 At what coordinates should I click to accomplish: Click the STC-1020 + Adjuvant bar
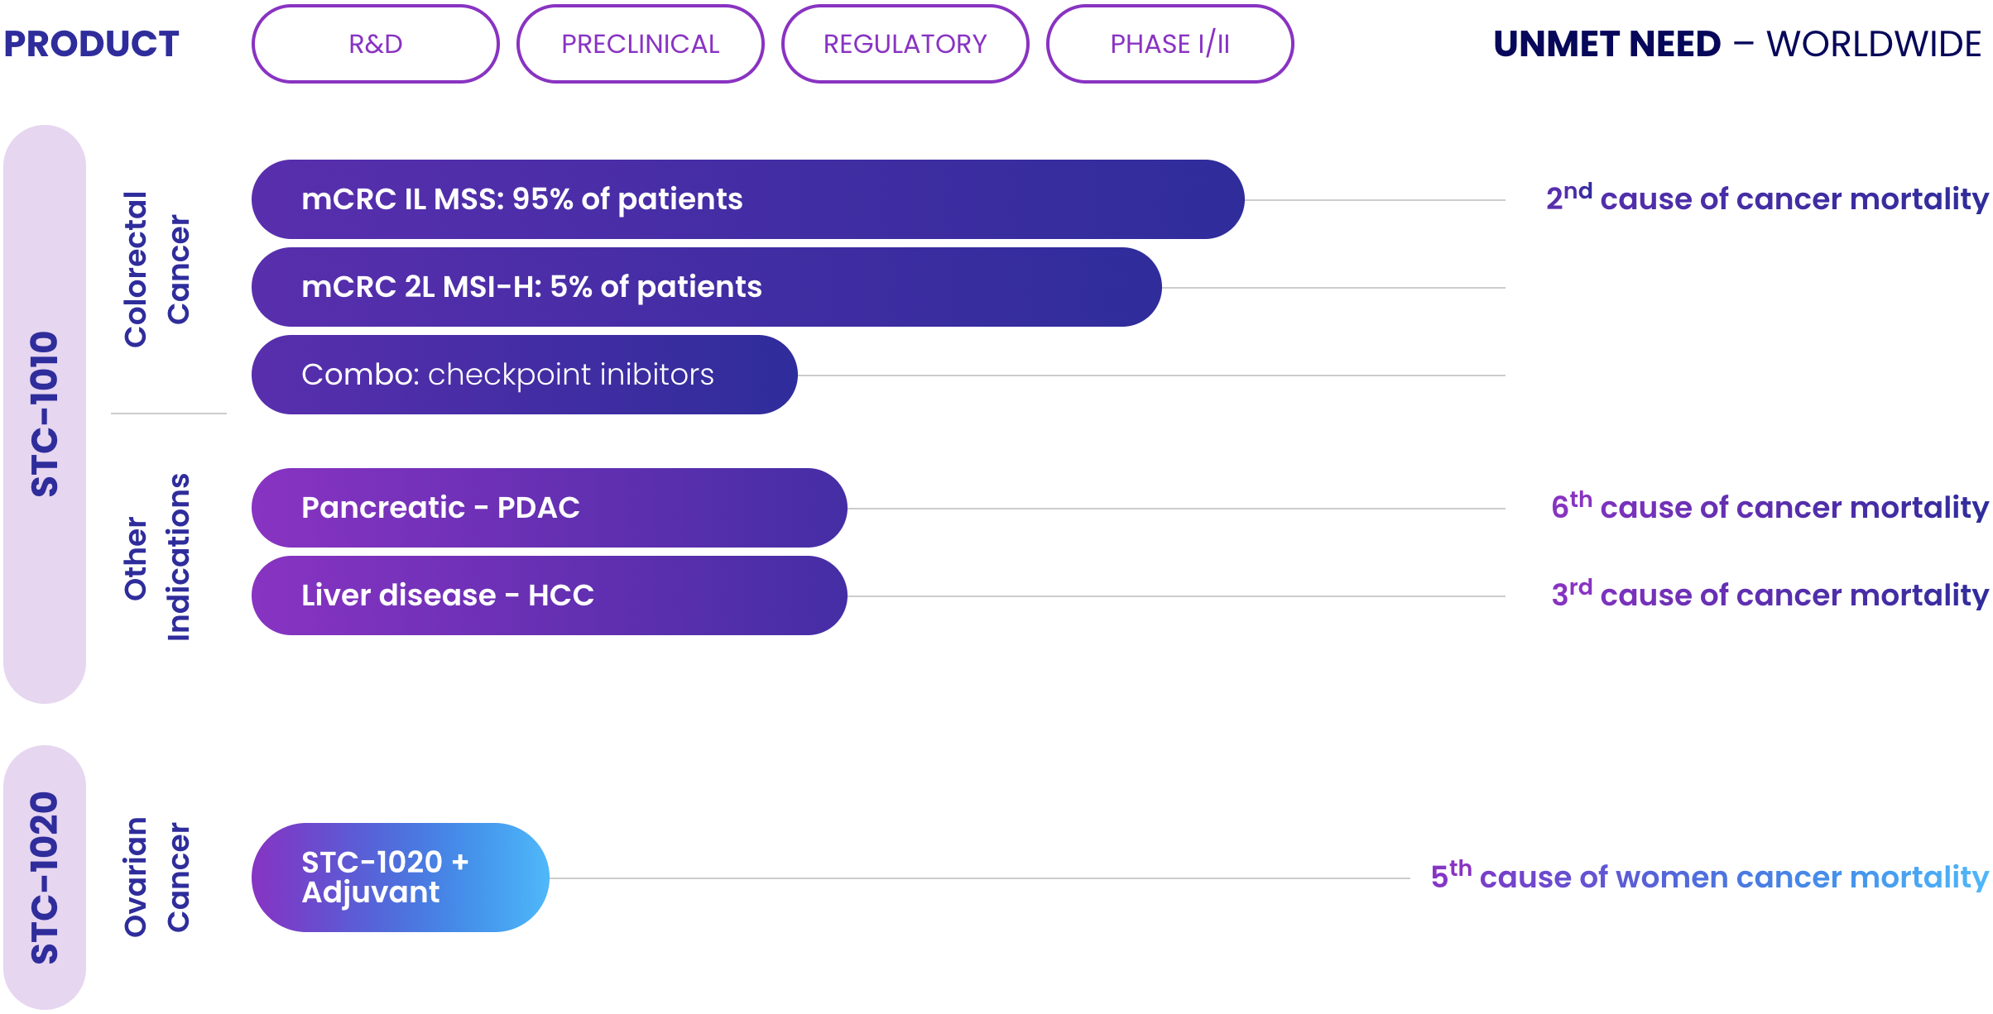(x=399, y=878)
